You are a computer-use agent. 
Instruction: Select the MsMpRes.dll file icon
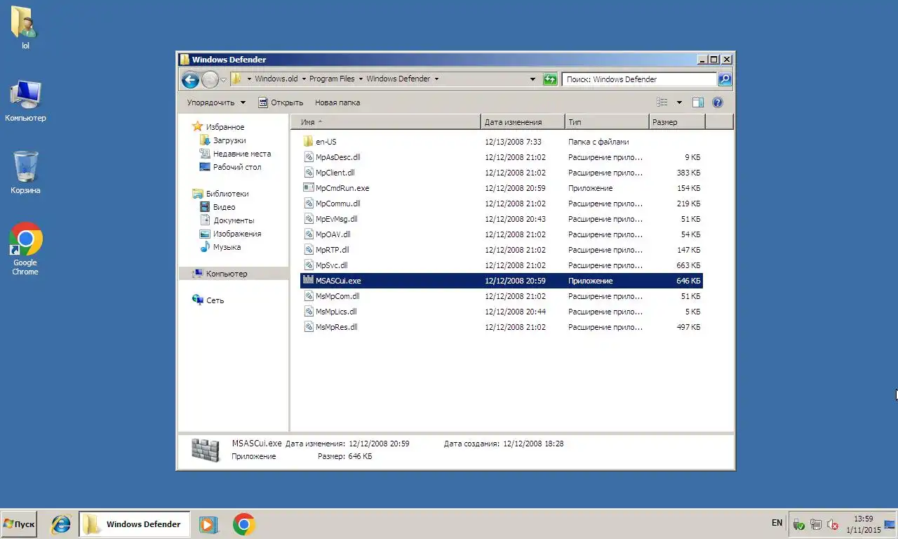(308, 327)
